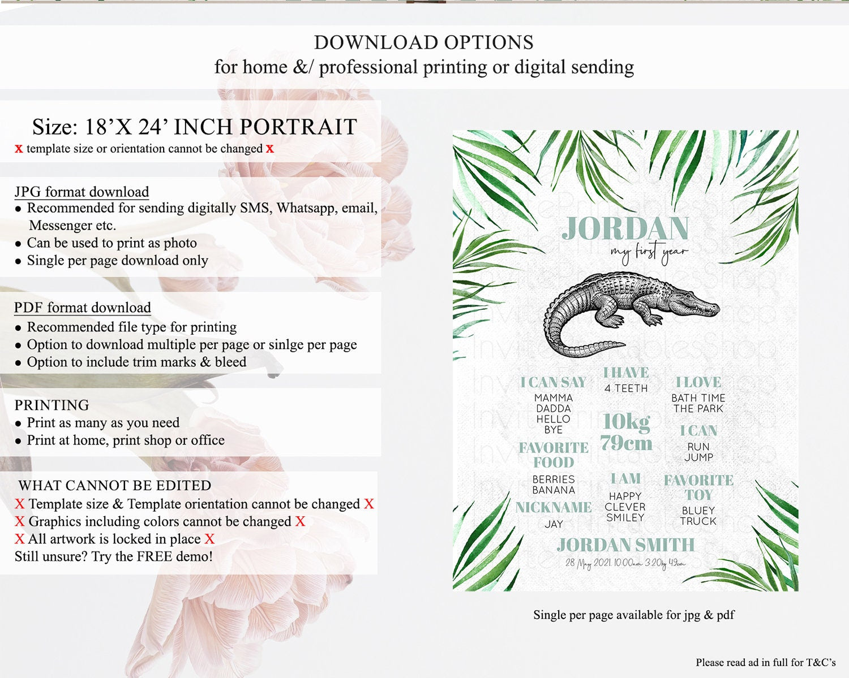This screenshot has height=678, width=849.
Task: Click the "DOWNLOAD OPTIONS" title
Action: [x=424, y=42]
